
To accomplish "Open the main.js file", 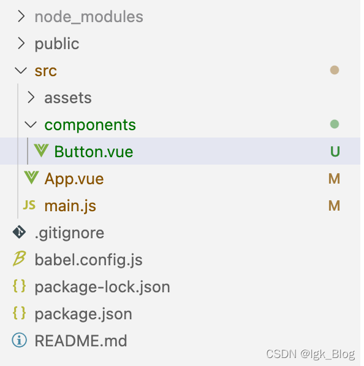I will [x=70, y=206].
